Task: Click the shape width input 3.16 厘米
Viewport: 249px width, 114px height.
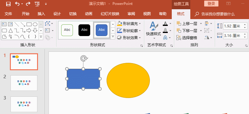Action: point(233,35)
